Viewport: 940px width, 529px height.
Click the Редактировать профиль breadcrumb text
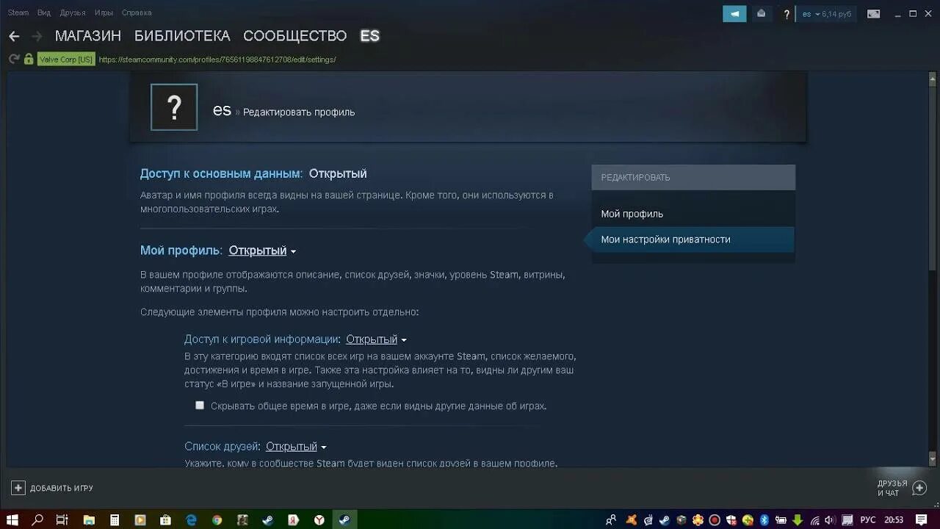point(299,112)
